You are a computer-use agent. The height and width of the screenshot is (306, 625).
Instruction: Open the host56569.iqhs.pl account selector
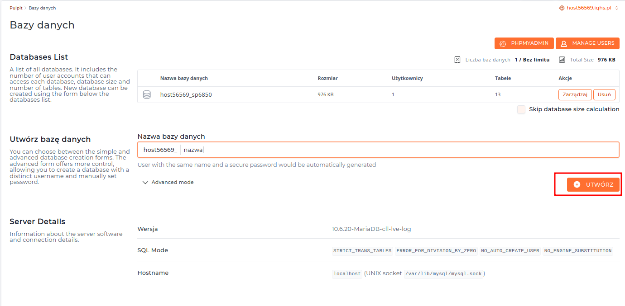tap(589, 8)
